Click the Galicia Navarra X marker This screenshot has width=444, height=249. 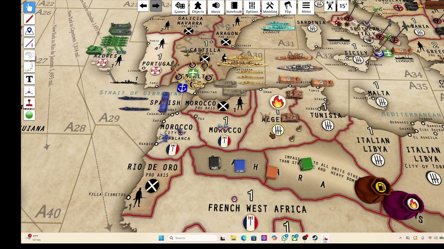(188, 31)
